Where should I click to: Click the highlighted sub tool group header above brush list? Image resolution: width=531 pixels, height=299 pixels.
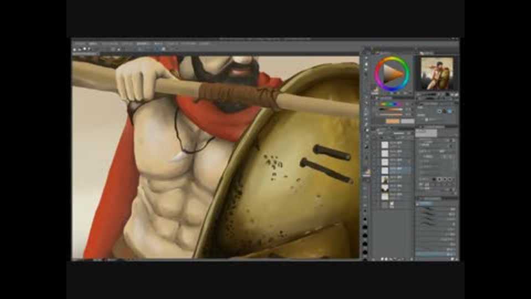(x=426, y=204)
